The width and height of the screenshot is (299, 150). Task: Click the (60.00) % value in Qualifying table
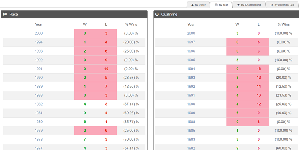[284, 148]
